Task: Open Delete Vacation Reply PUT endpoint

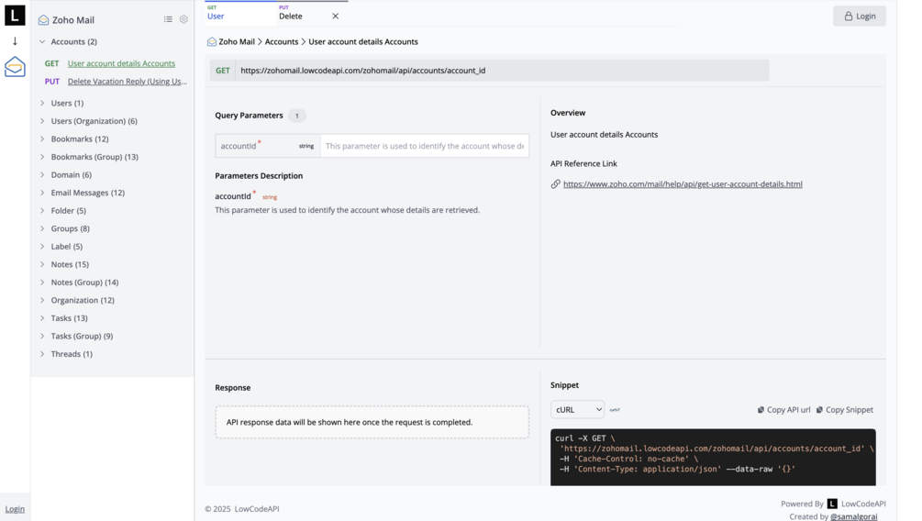Action: [127, 82]
